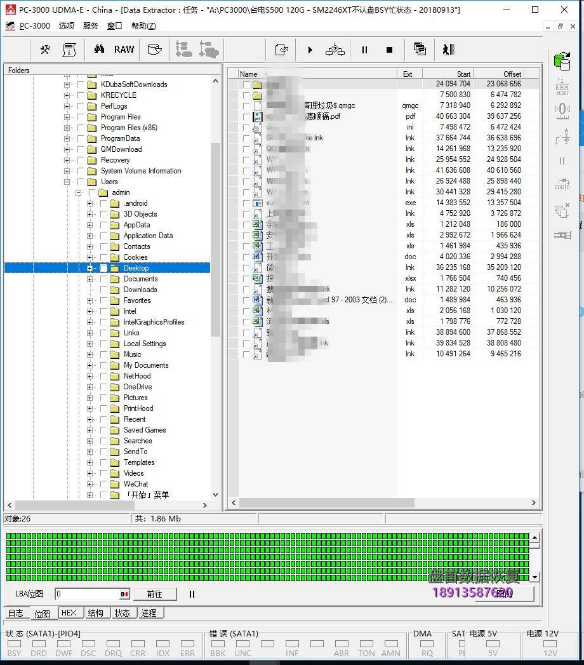The width and height of the screenshot is (584, 665).
Task: Click the PC-3000 application icon in menu bar
Action: (10, 26)
